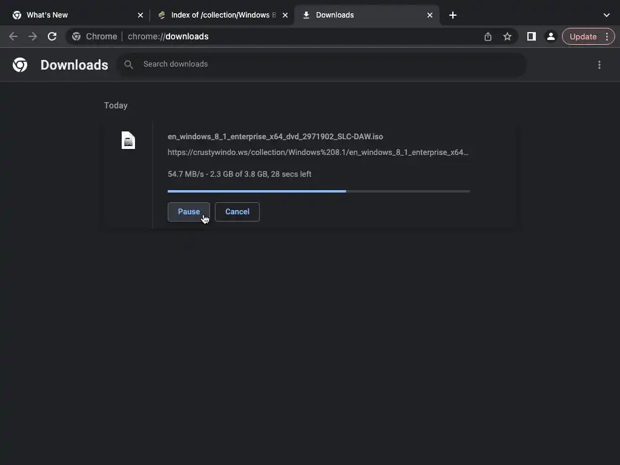Close the Index of /collection tab

(x=285, y=15)
